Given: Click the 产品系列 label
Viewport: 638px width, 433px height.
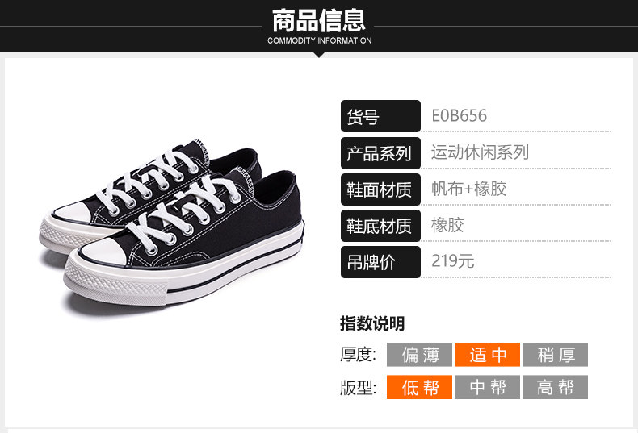Looking at the screenshot, I should [x=380, y=153].
